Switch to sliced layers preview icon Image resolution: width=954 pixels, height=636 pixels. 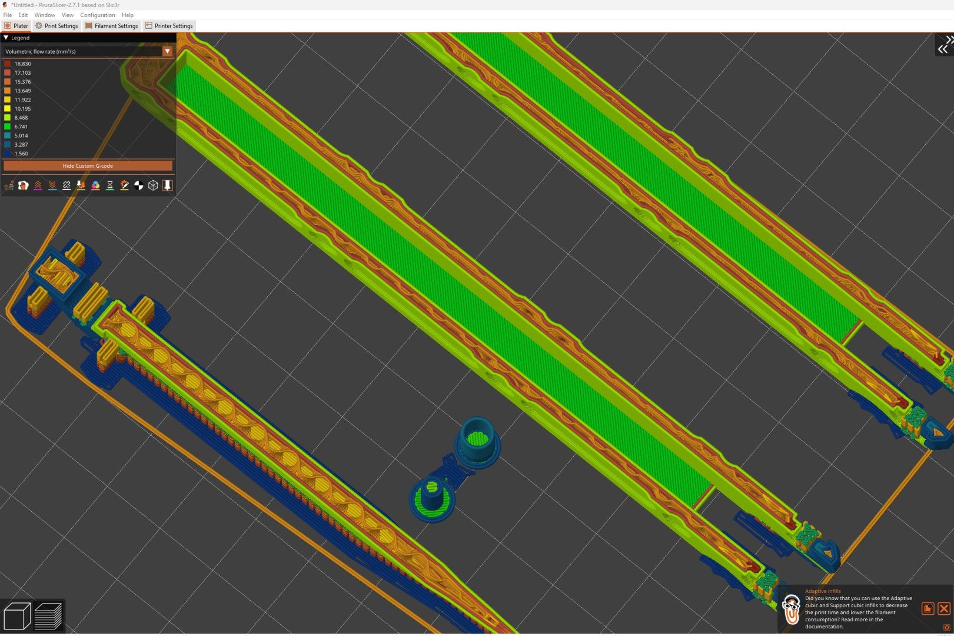click(x=48, y=616)
